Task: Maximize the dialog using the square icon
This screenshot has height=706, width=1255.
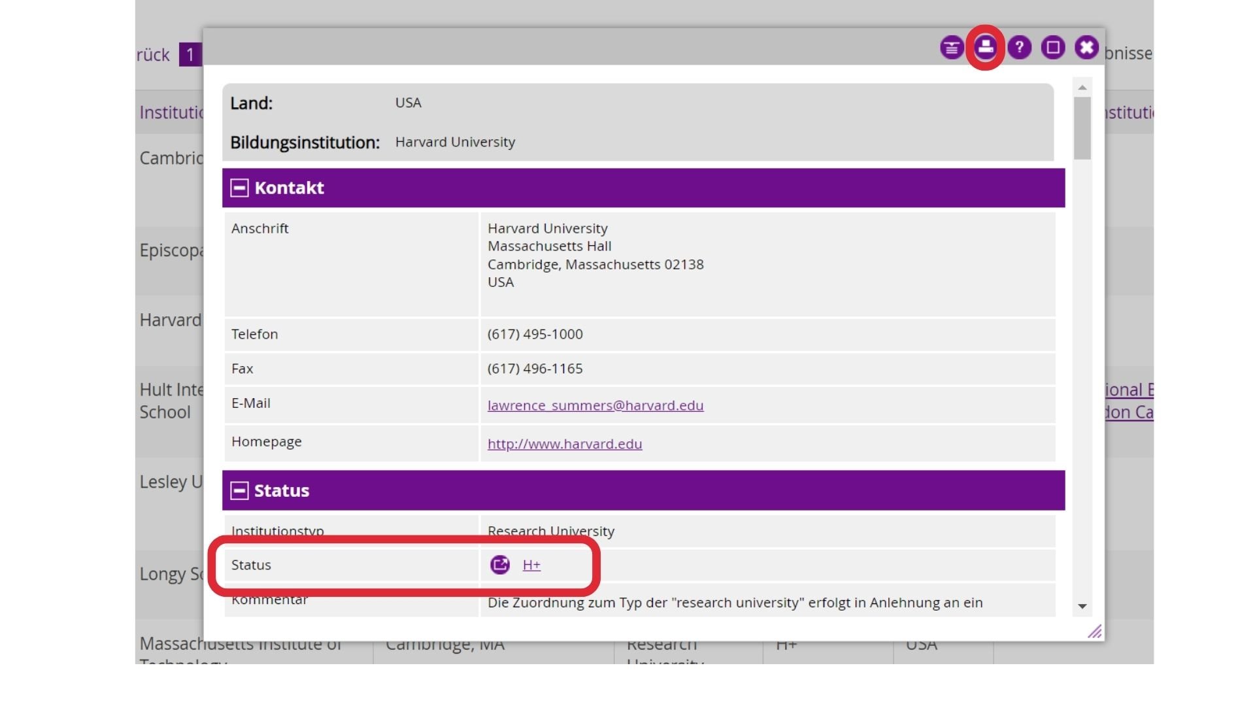Action: coord(1052,48)
